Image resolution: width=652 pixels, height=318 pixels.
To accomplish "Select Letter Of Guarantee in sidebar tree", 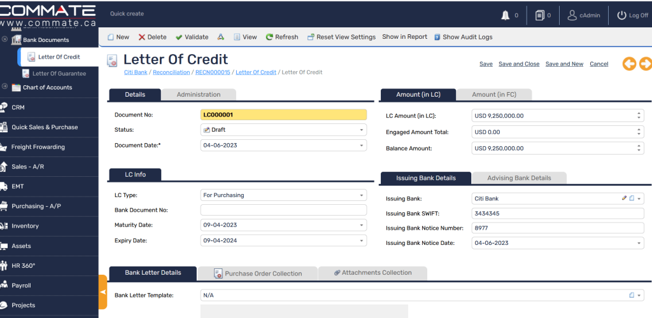I will click(59, 74).
